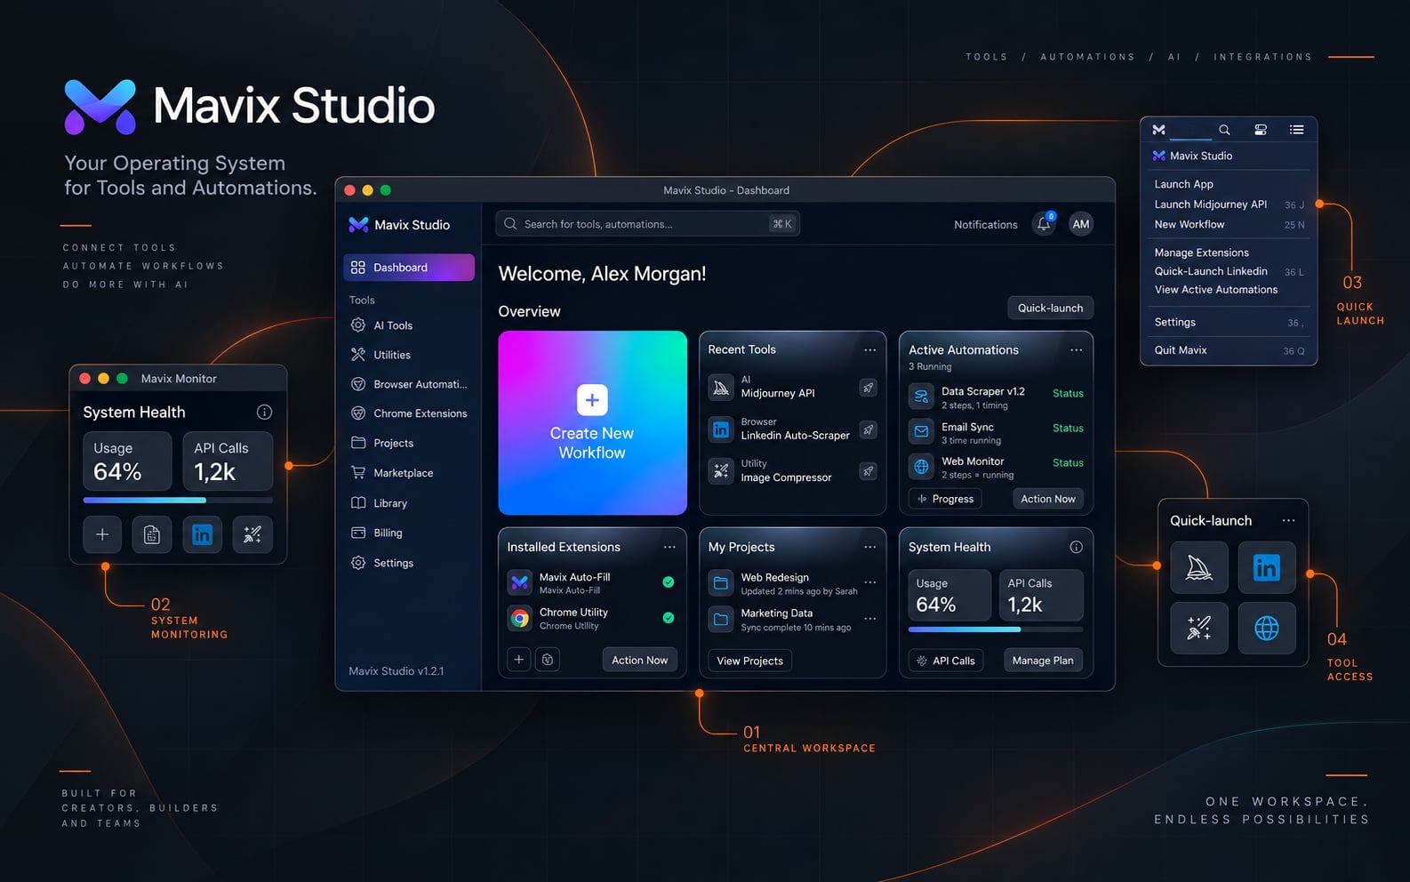
Task: Click the Manage Plan button
Action: [1043, 661]
